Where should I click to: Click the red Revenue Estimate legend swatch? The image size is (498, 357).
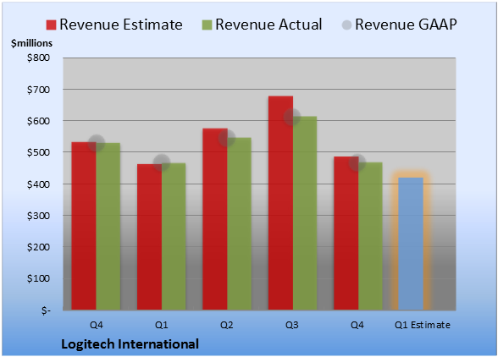tap(51, 25)
